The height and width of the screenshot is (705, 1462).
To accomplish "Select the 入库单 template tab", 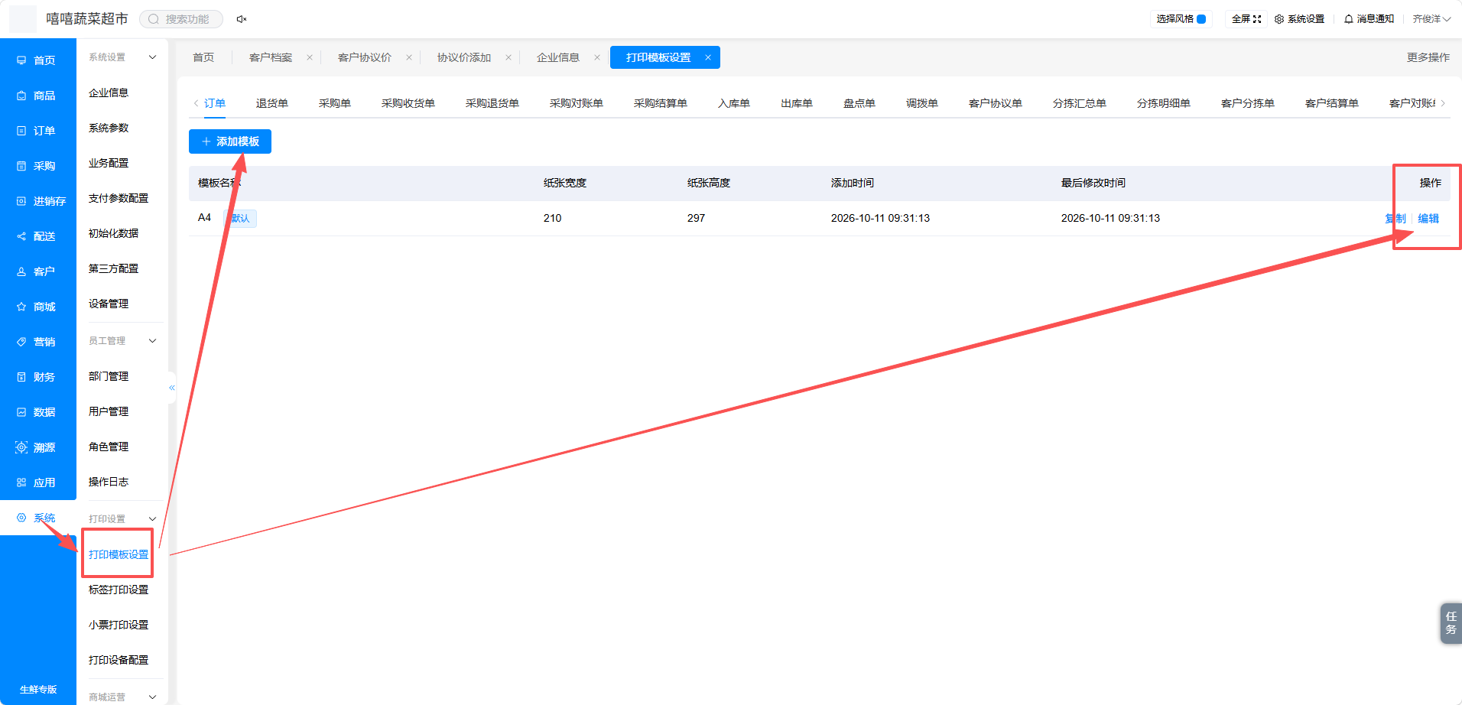I will coord(734,103).
